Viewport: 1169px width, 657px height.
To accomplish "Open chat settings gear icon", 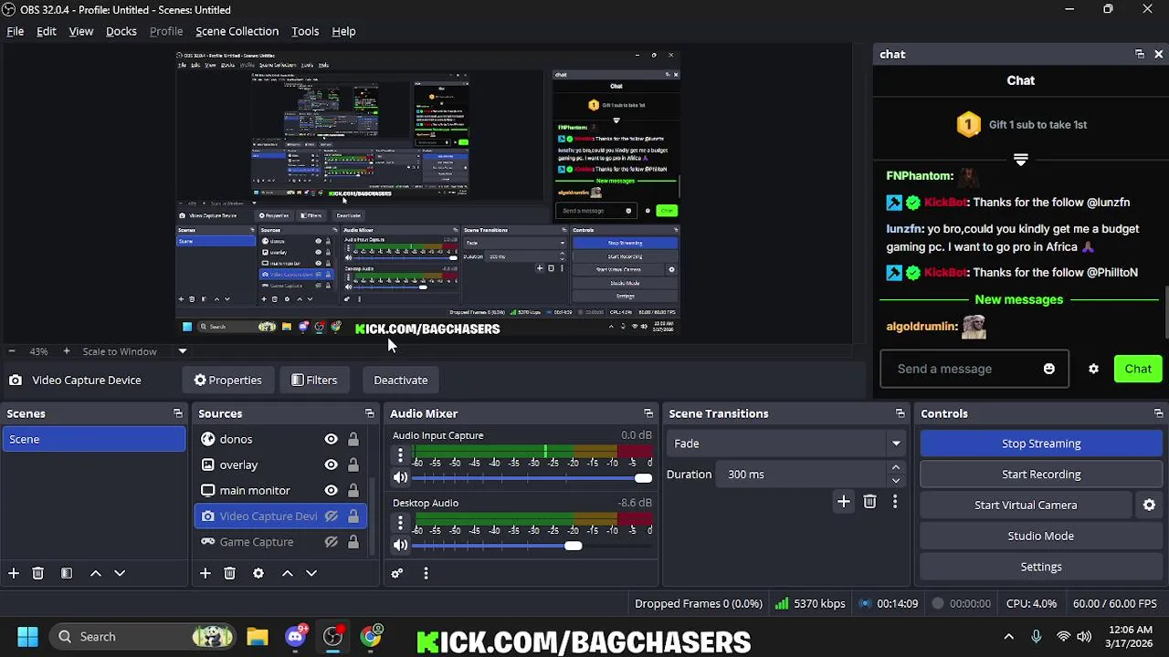I will click(1093, 369).
